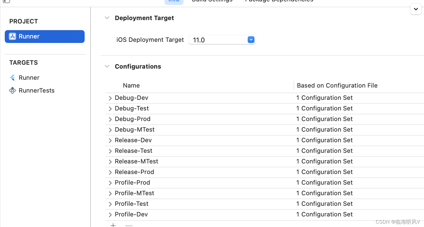Screen dimensions: 424x227
Task: Add a new configuration with plus button
Action: point(113,225)
